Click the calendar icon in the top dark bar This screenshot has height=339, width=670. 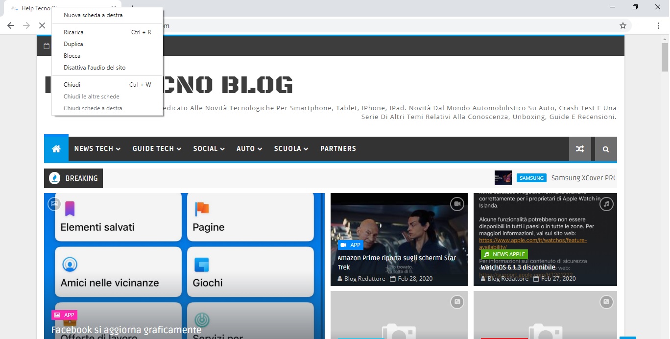click(47, 46)
